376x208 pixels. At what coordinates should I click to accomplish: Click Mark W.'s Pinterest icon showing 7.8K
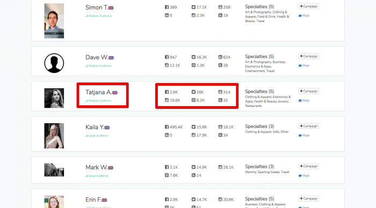[167, 175]
